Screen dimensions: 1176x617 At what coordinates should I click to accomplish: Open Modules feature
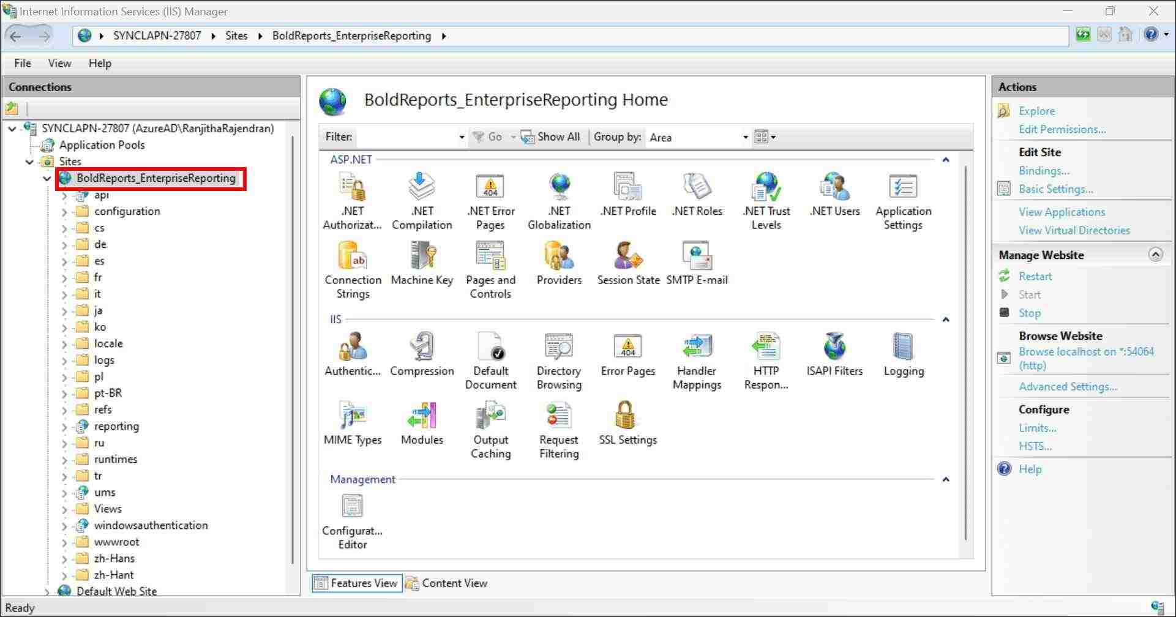point(422,424)
